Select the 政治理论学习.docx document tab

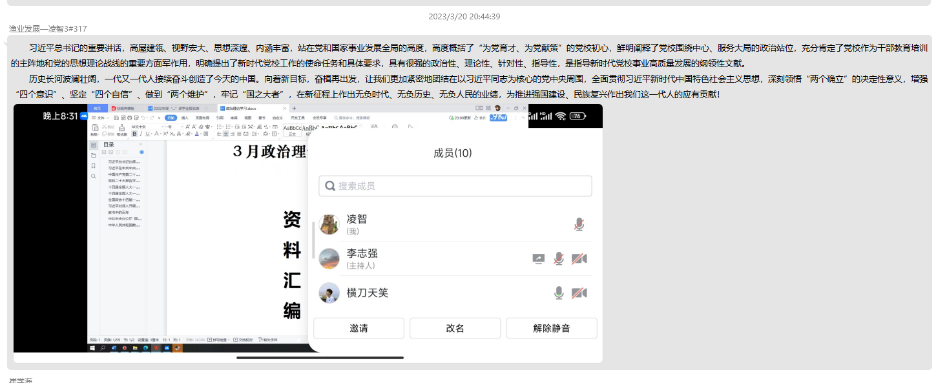[239, 109]
